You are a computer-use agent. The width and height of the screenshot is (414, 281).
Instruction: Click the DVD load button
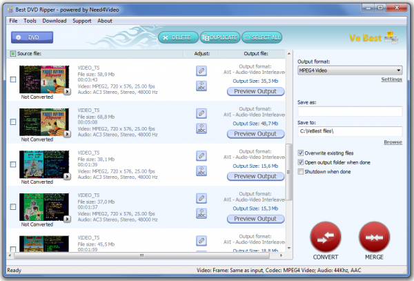point(32,37)
